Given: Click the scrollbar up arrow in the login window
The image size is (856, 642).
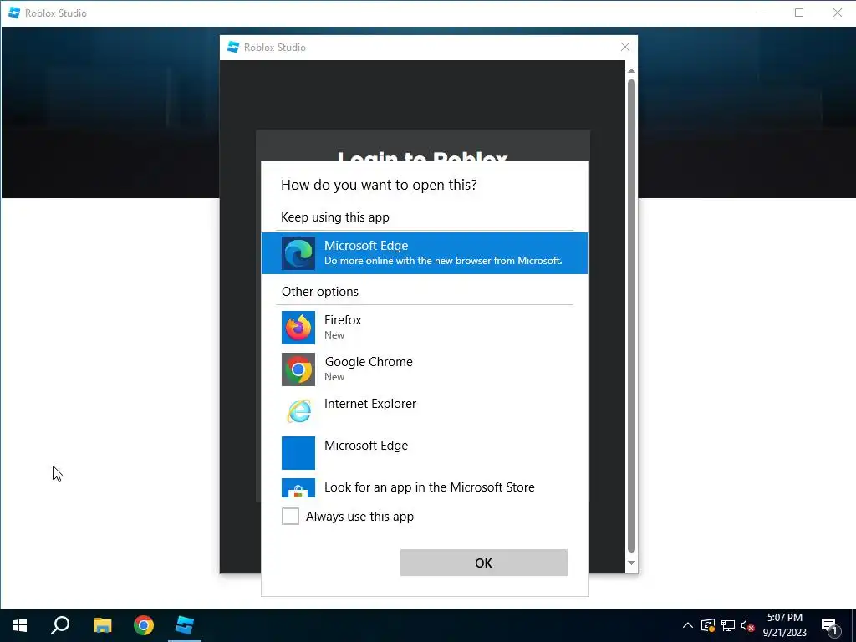Looking at the screenshot, I should pyautogui.click(x=631, y=71).
